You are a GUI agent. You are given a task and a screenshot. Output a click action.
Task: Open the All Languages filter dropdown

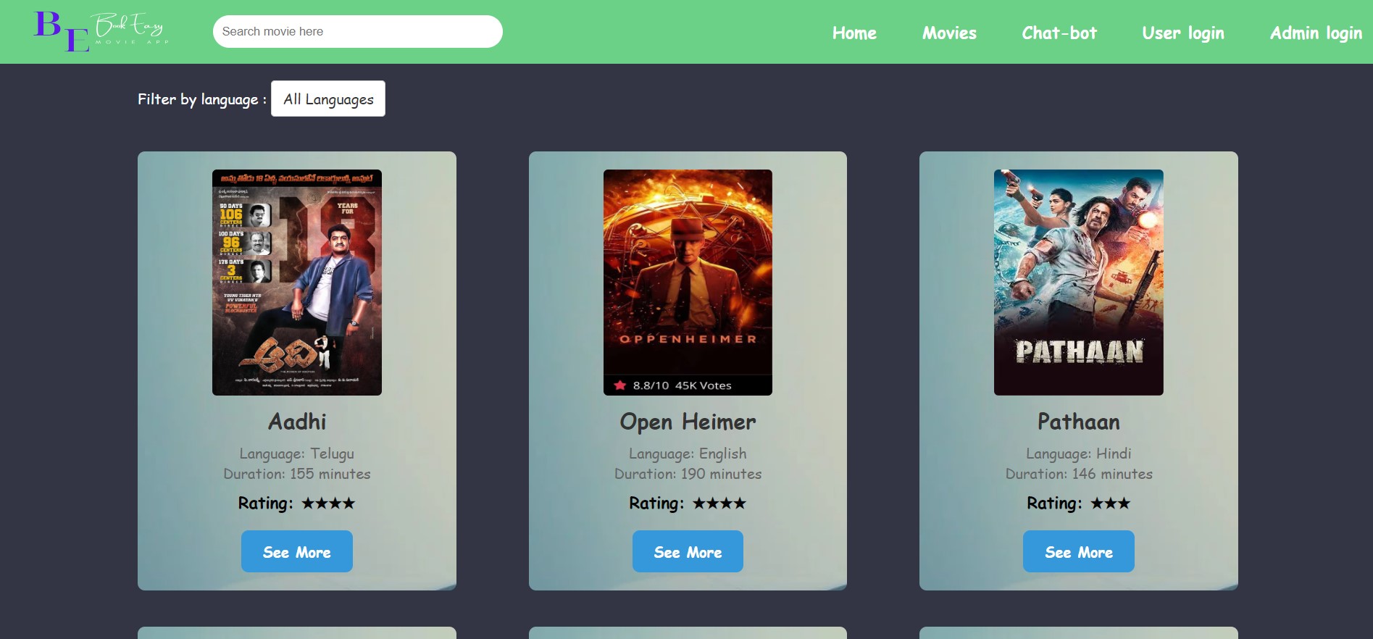point(328,99)
